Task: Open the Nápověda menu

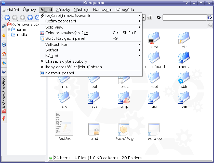Action: coord(125,10)
